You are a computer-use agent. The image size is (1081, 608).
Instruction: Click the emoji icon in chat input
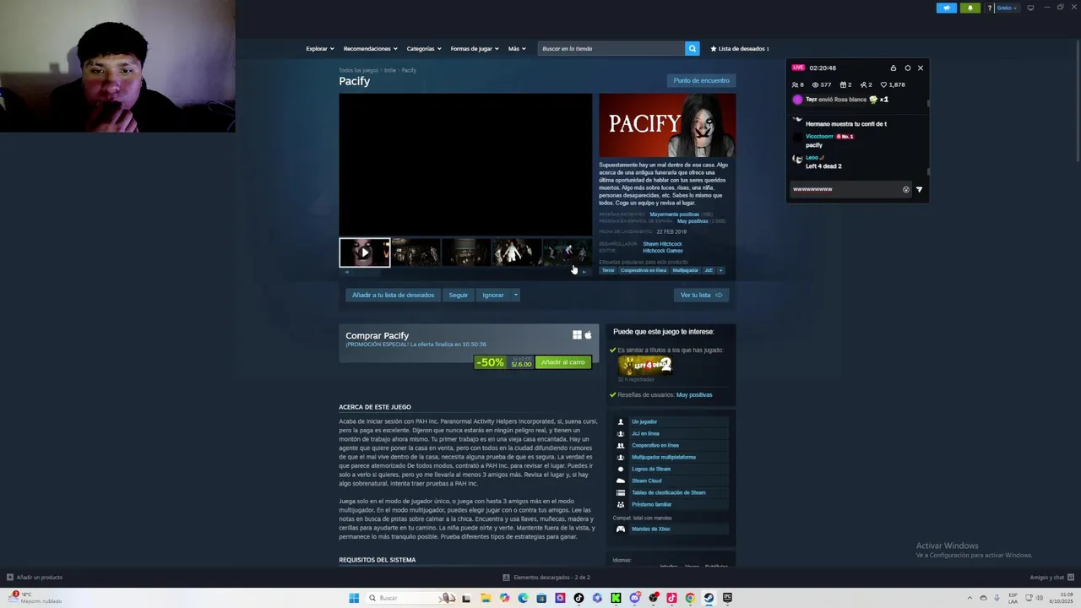tap(906, 189)
